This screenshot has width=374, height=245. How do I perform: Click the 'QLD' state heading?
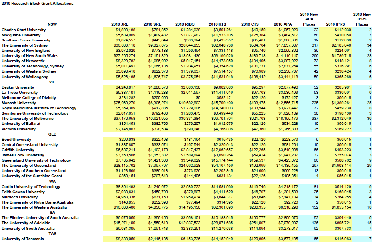[52, 134]
